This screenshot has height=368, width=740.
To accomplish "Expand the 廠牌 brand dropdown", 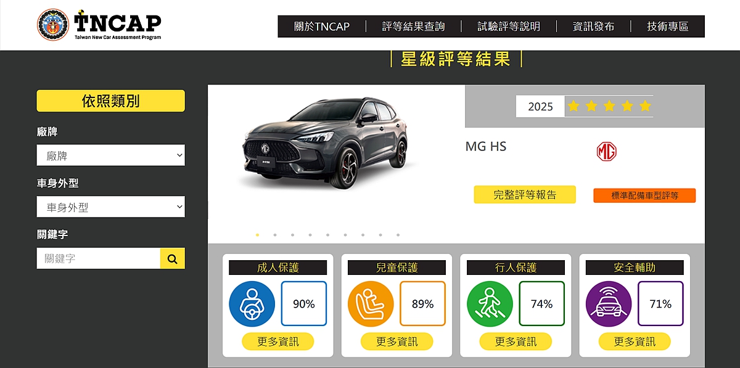I will click(111, 155).
